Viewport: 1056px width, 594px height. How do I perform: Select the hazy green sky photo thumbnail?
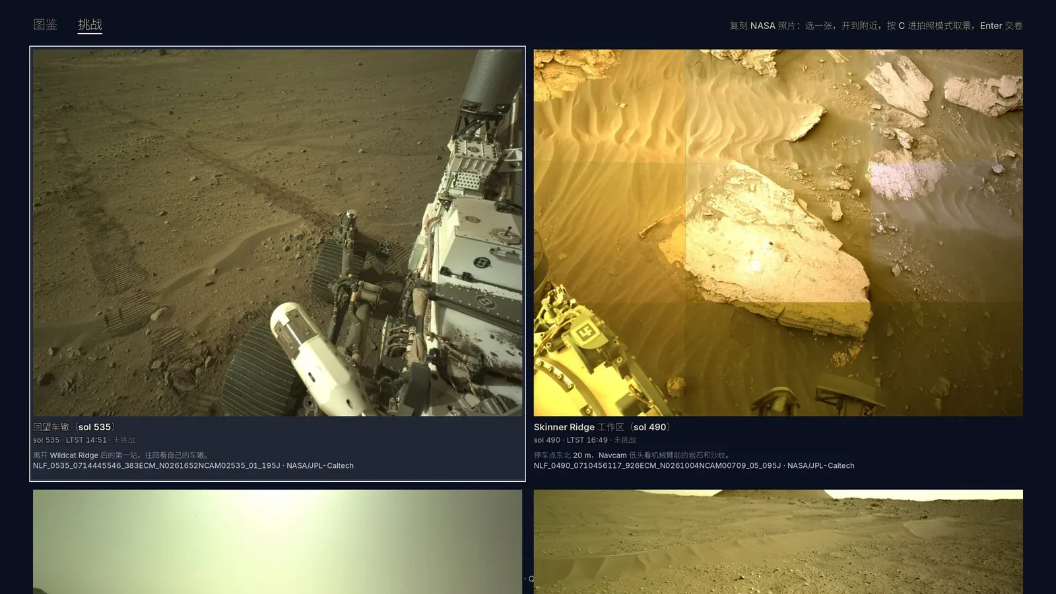(x=277, y=542)
